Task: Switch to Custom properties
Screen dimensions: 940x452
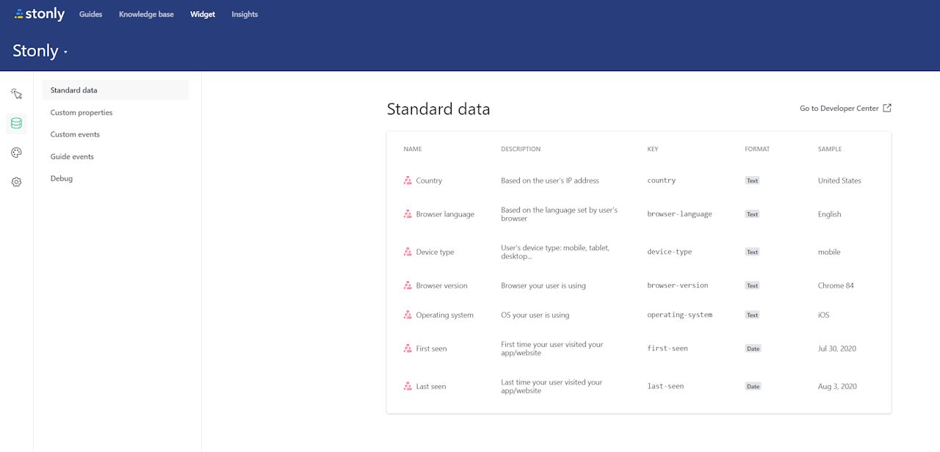Action: [x=81, y=112]
